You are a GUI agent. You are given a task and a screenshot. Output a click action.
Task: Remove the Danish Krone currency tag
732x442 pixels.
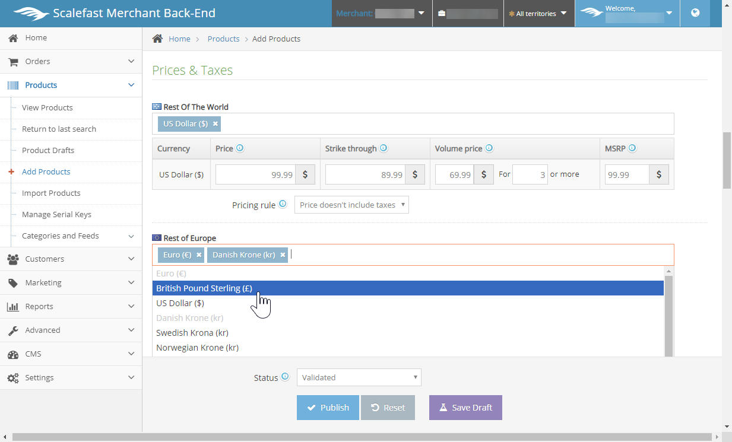(283, 255)
